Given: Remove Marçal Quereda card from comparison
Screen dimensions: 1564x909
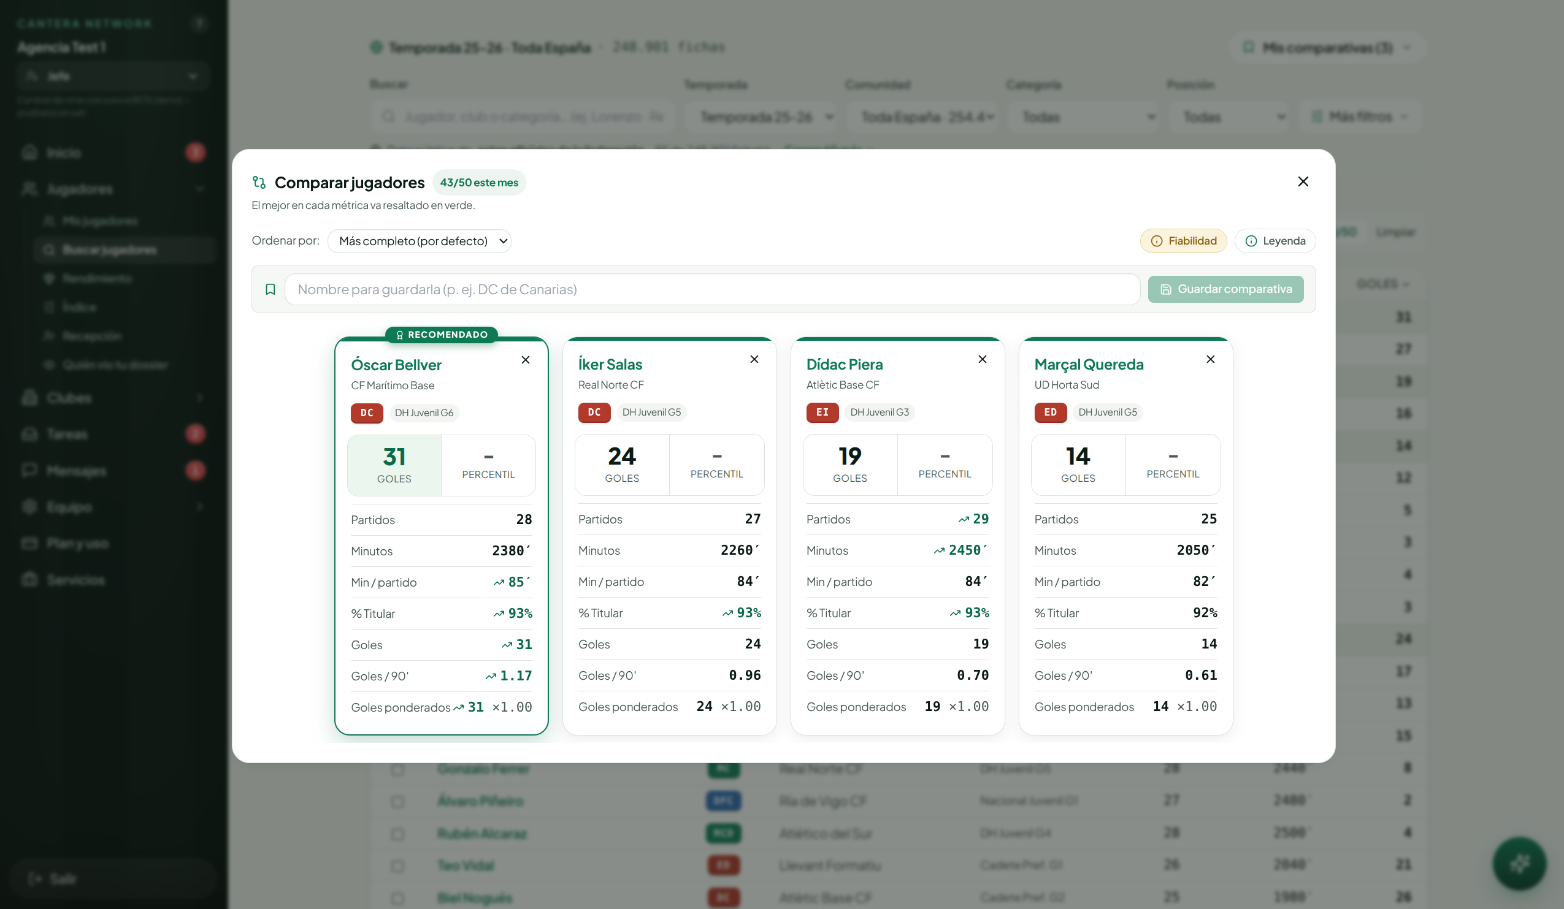Looking at the screenshot, I should (x=1210, y=359).
